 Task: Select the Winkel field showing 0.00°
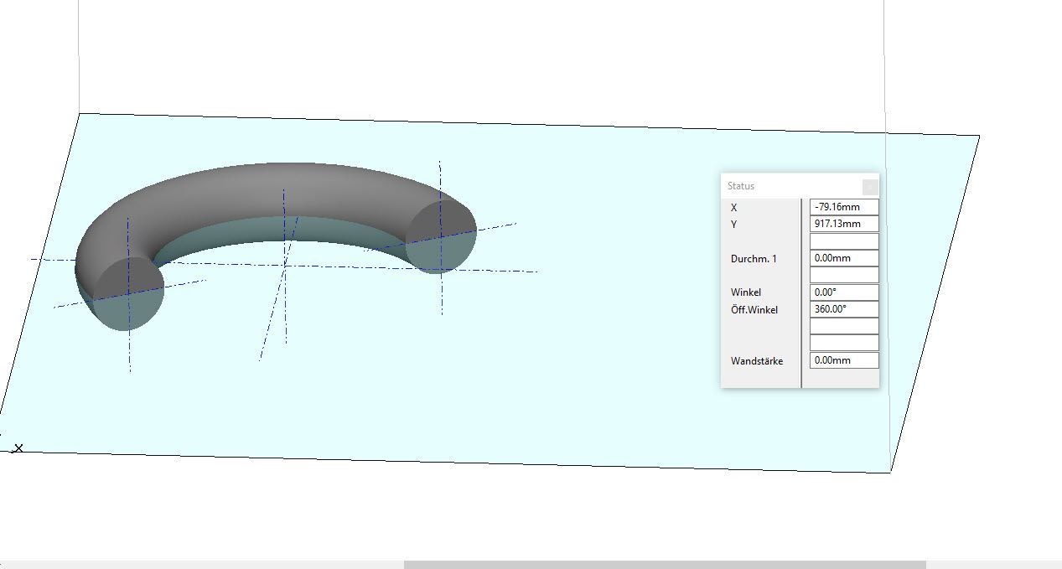pyautogui.click(x=844, y=292)
